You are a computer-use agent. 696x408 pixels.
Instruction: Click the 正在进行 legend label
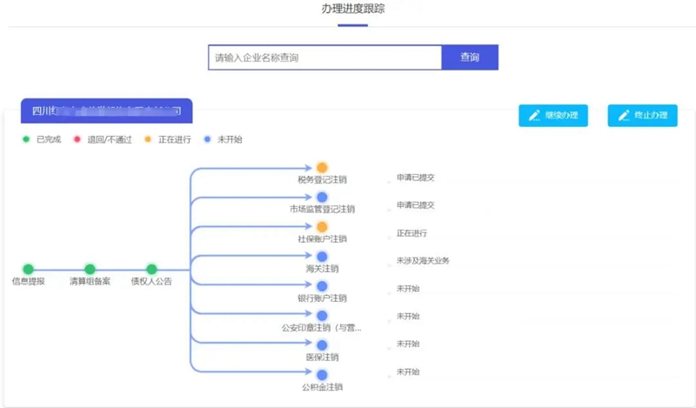pos(175,139)
